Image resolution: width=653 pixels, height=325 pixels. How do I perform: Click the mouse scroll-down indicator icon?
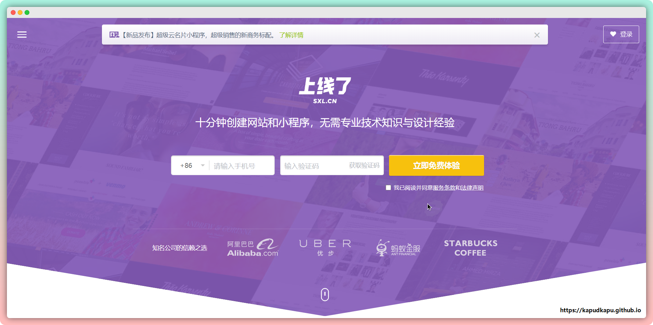click(x=325, y=295)
